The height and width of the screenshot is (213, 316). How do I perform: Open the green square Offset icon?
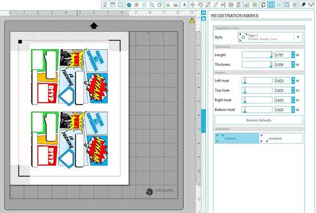pyautogui.click(x=255, y=4)
